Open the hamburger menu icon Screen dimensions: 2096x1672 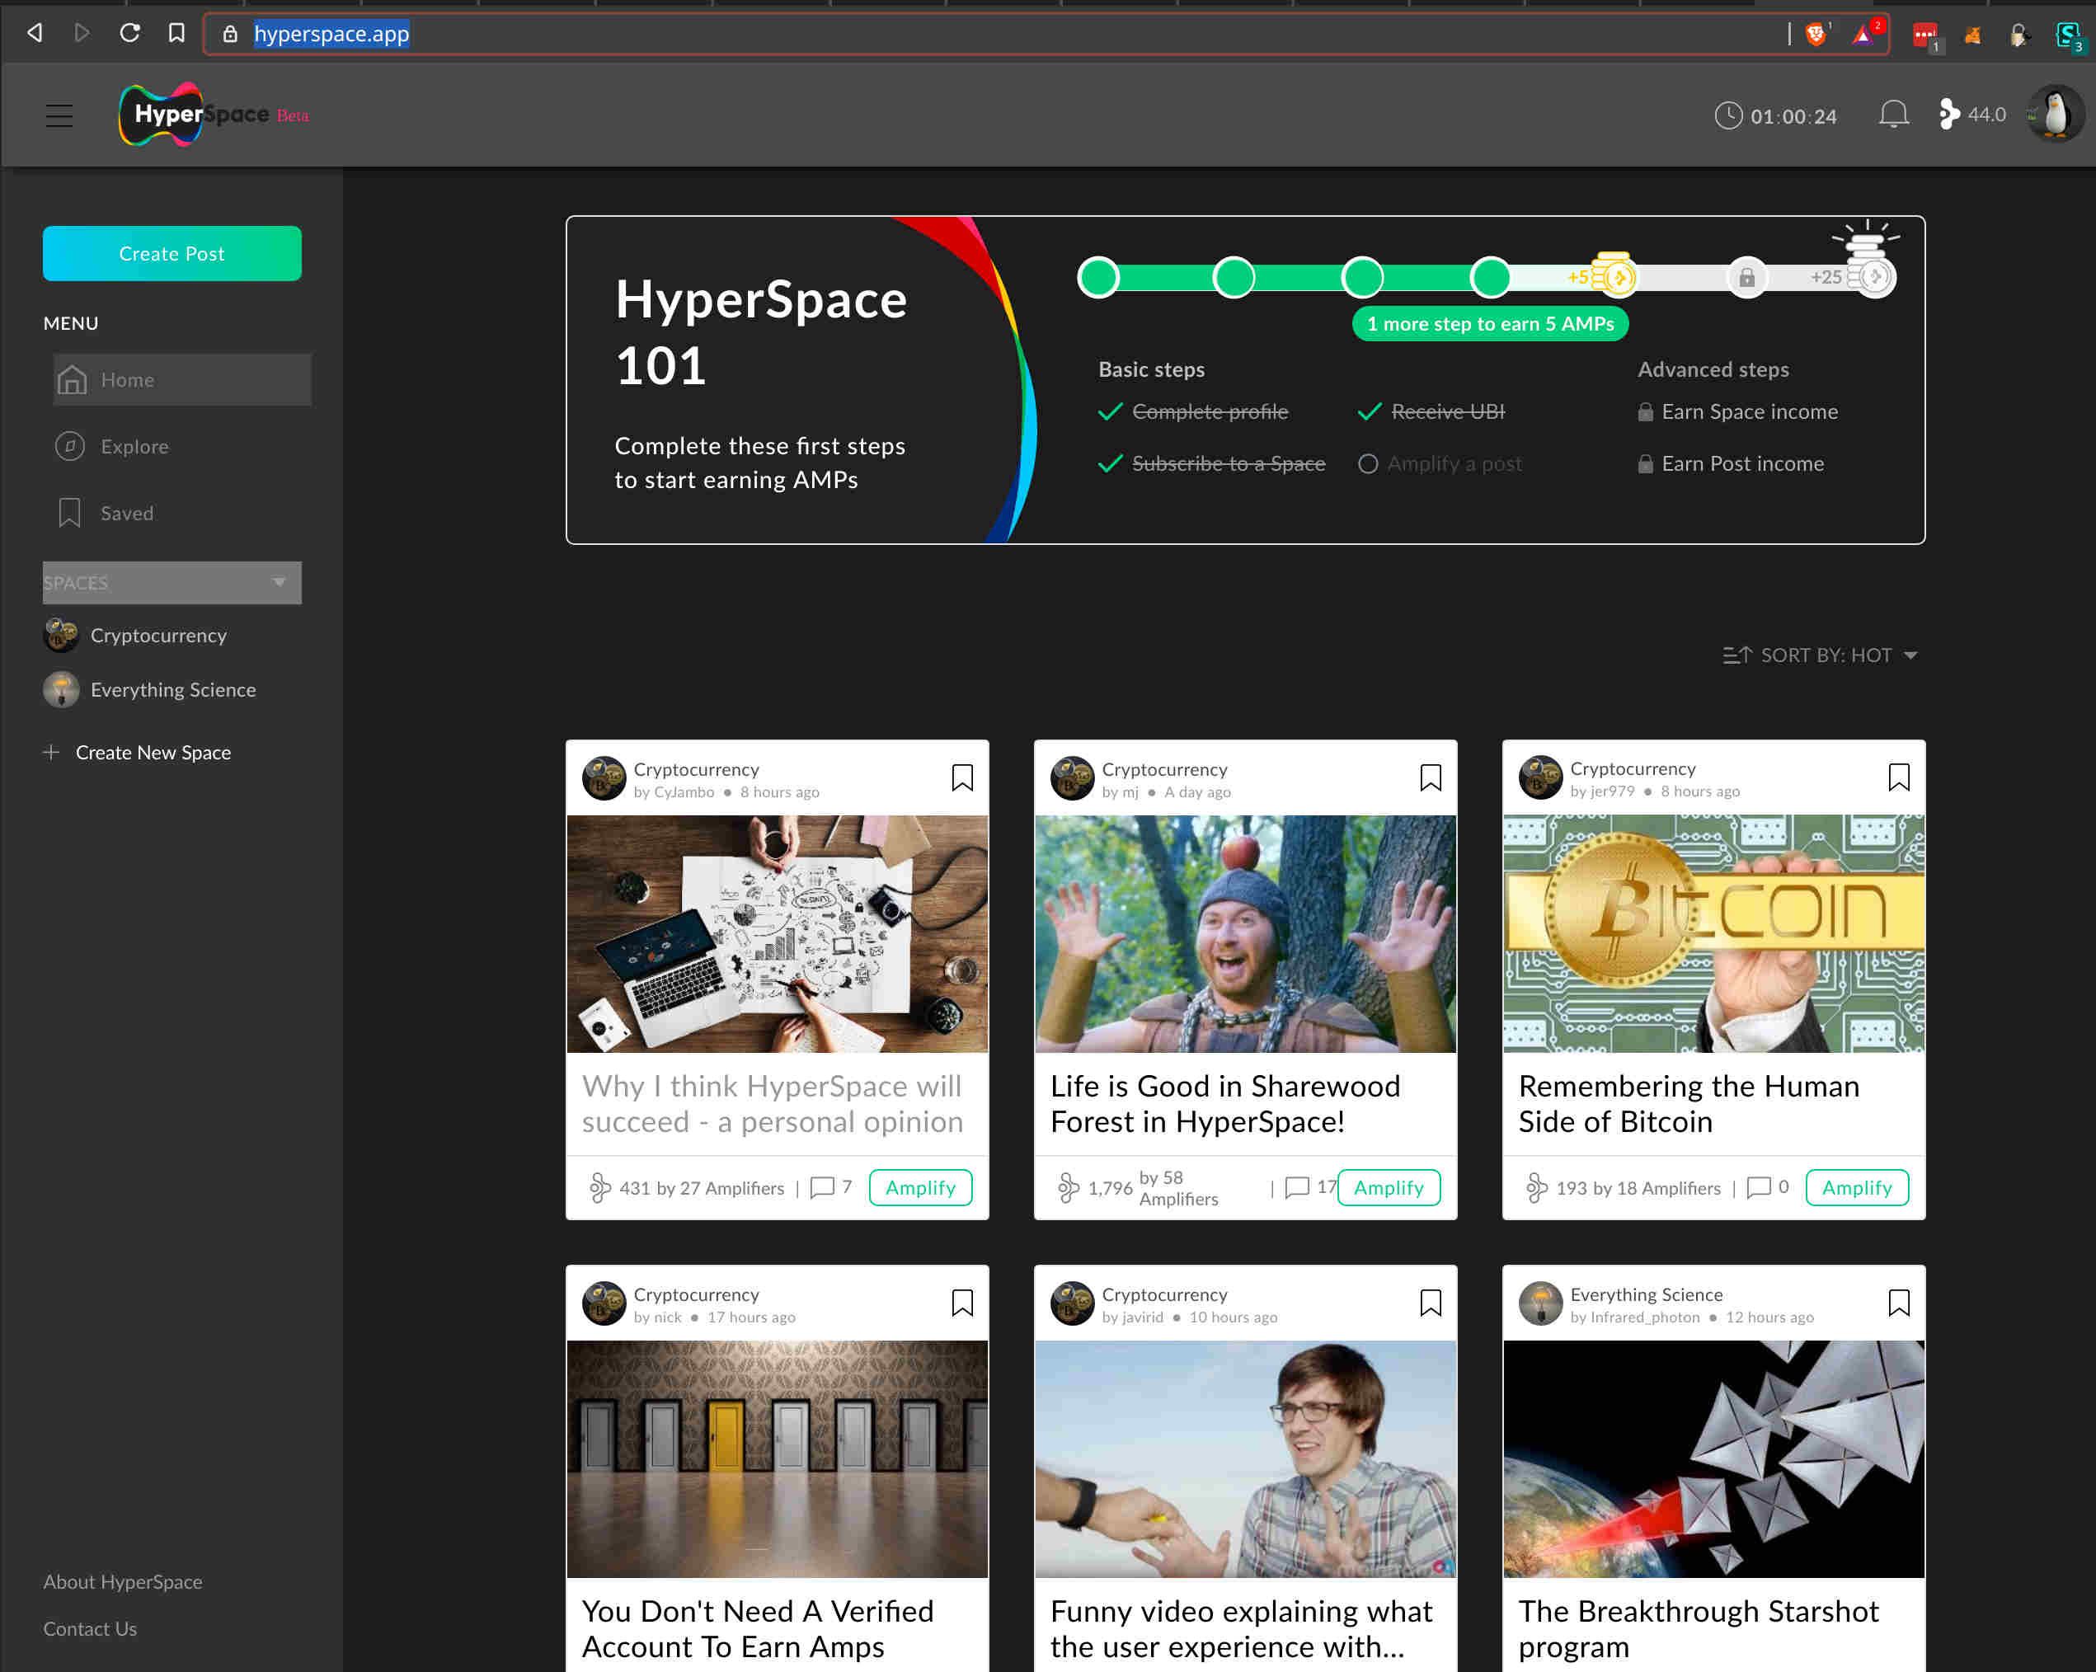59,115
